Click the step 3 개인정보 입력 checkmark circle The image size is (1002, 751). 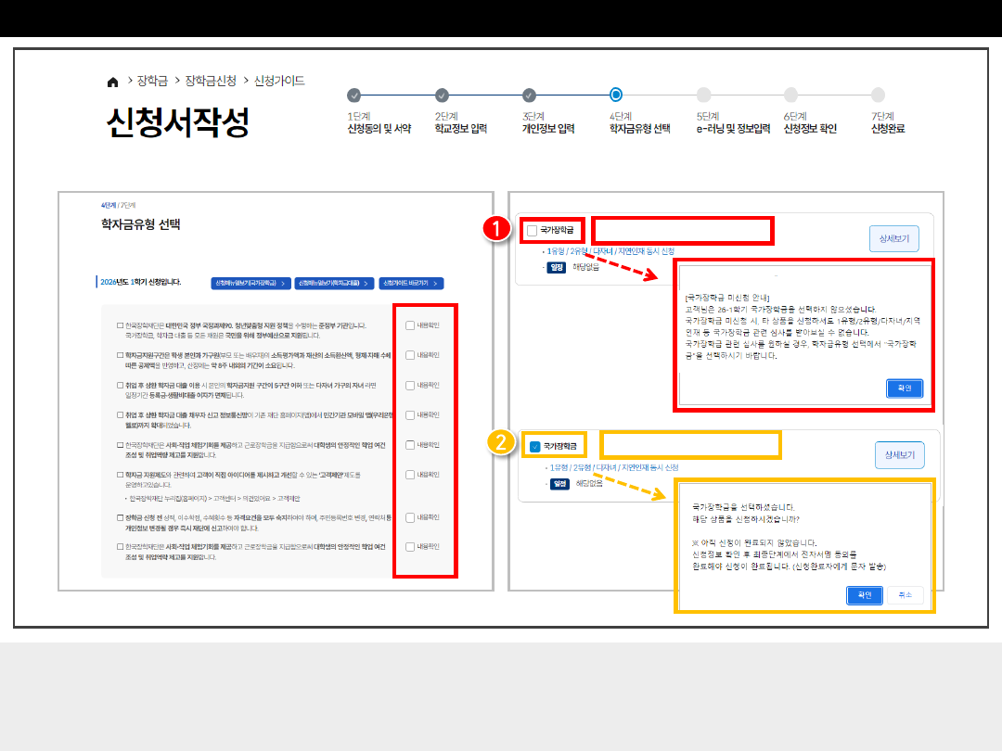[529, 95]
